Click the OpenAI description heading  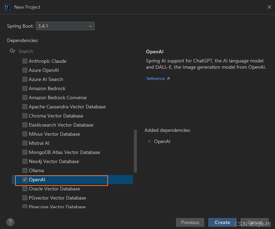(x=154, y=52)
